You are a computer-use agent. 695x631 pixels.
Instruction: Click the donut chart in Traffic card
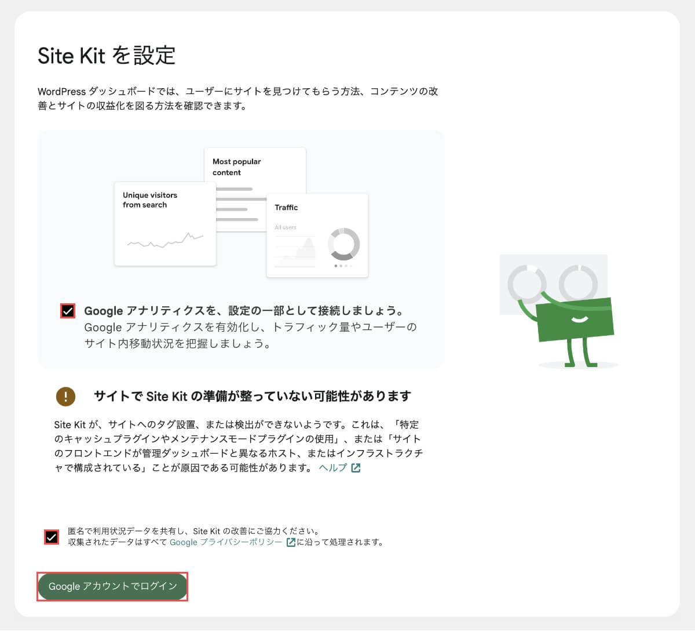344,244
